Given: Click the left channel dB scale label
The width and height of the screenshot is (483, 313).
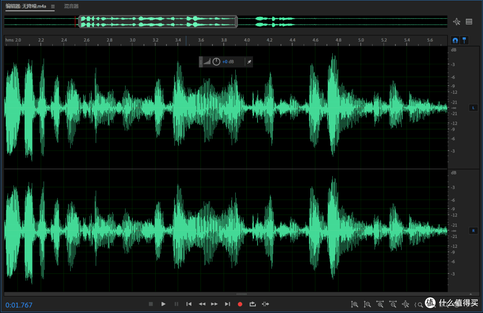Looking at the screenshot, I should coord(453,50).
